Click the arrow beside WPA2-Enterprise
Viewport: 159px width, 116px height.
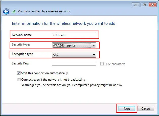[x=94, y=45]
